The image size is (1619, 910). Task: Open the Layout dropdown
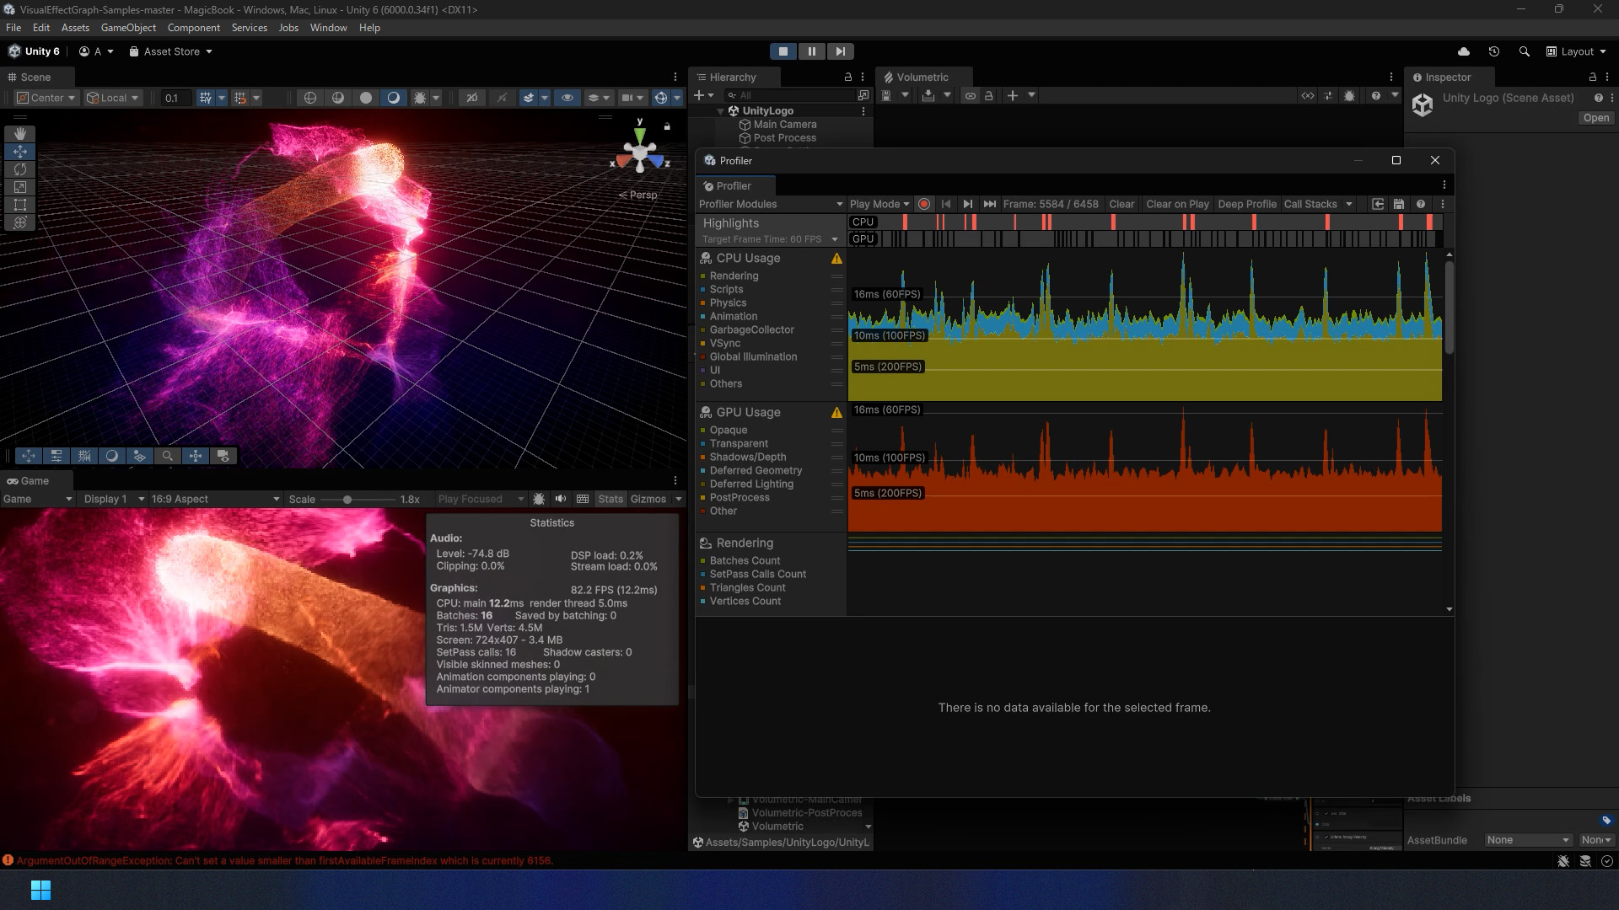(x=1576, y=51)
